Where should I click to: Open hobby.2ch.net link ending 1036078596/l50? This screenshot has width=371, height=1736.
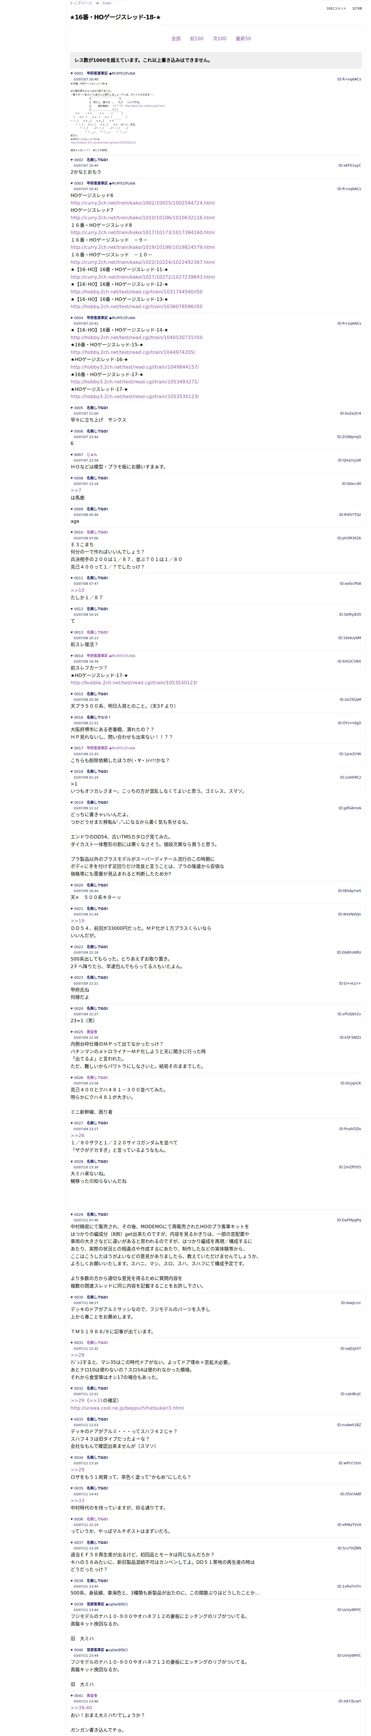pyautogui.click(x=137, y=307)
